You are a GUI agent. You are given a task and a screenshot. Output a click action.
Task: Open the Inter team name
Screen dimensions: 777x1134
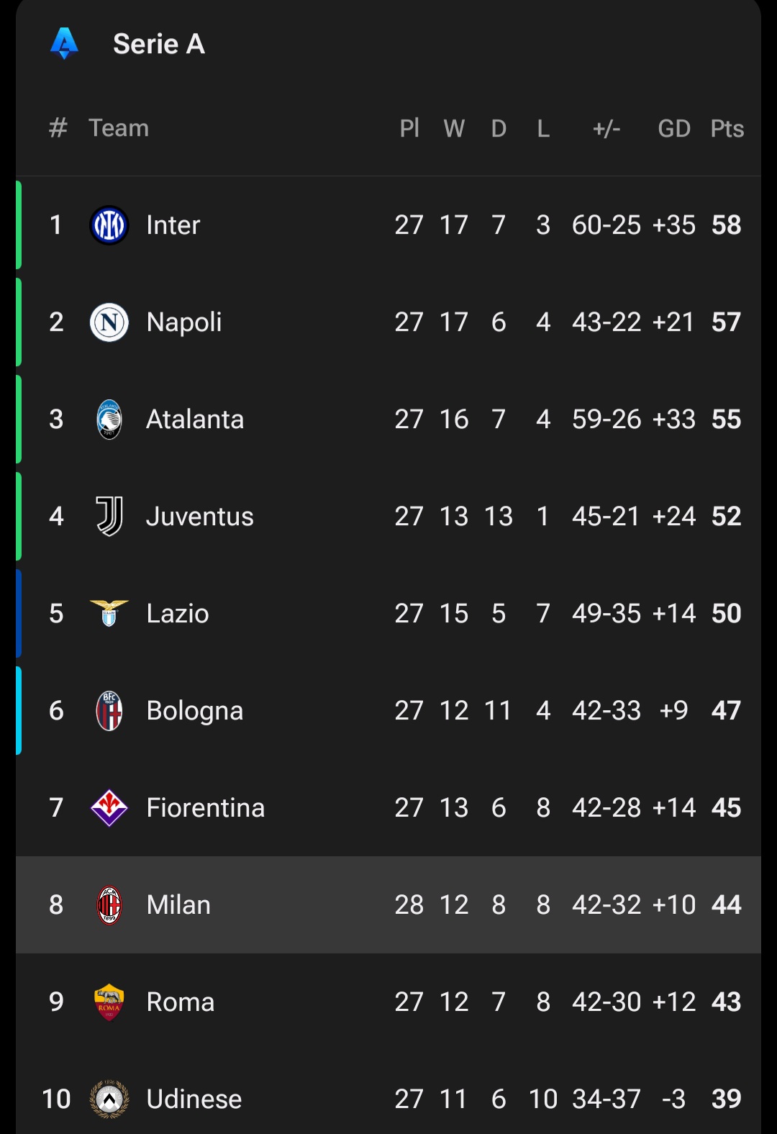[173, 225]
